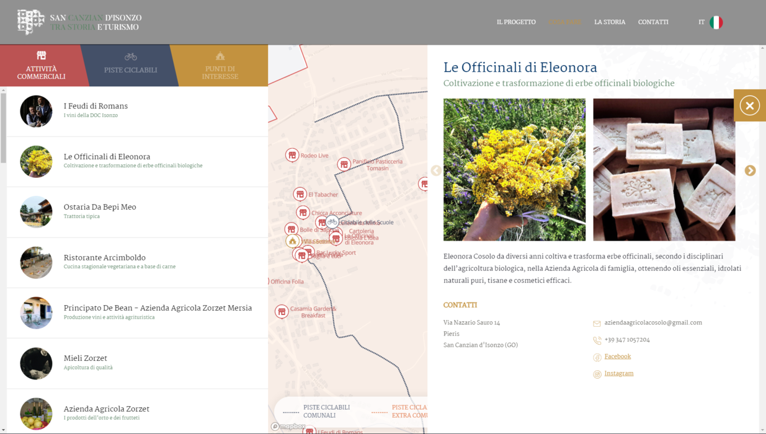Close the Le Officinali di Eleonora detail panel
Screen dimensions: 766x434
749,105
